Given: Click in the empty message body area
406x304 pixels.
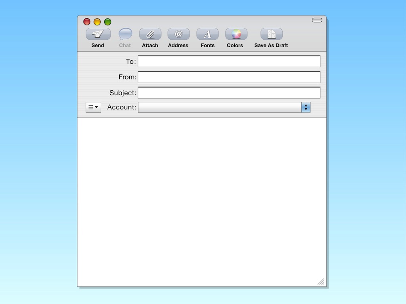Looking at the screenshot, I should pos(202,198).
